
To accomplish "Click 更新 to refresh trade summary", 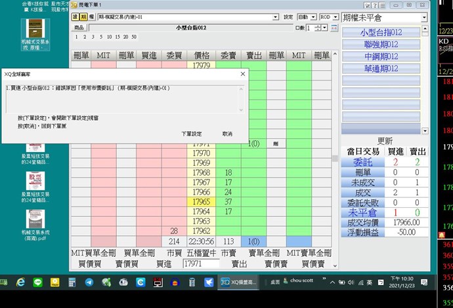I will [x=385, y=141].
